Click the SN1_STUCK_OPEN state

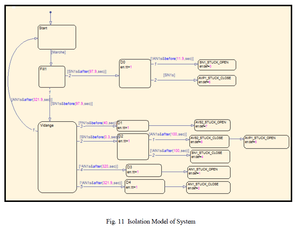click(x=217, y=65)
